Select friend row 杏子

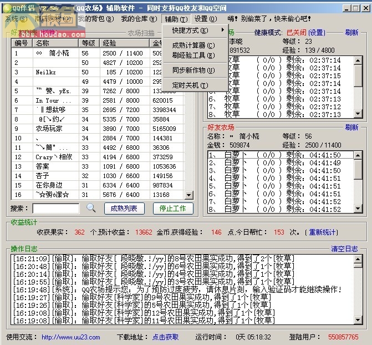97,176
